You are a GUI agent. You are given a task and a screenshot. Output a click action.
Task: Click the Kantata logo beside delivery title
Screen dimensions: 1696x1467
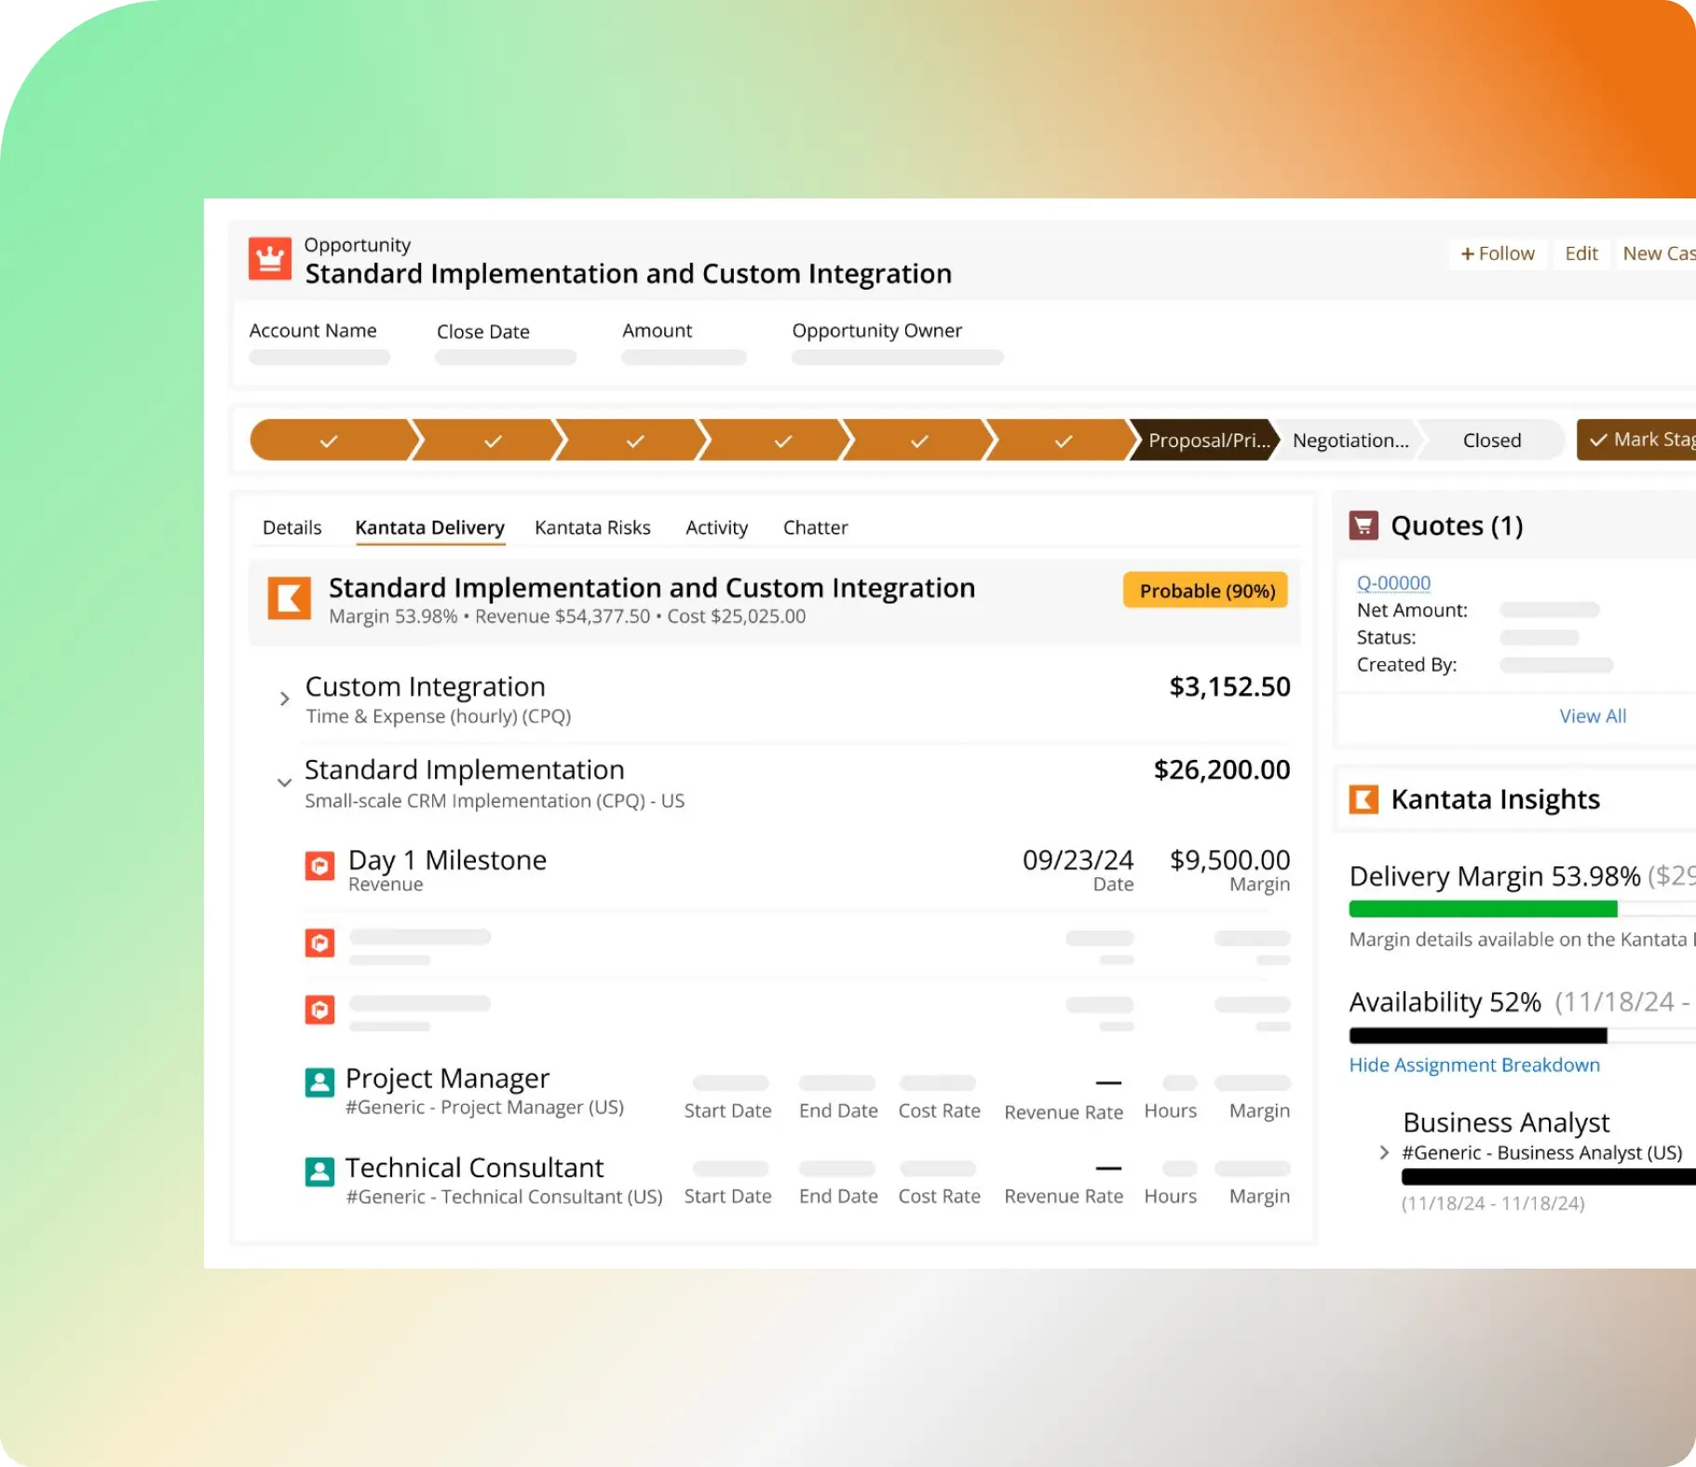coord(289,598)
